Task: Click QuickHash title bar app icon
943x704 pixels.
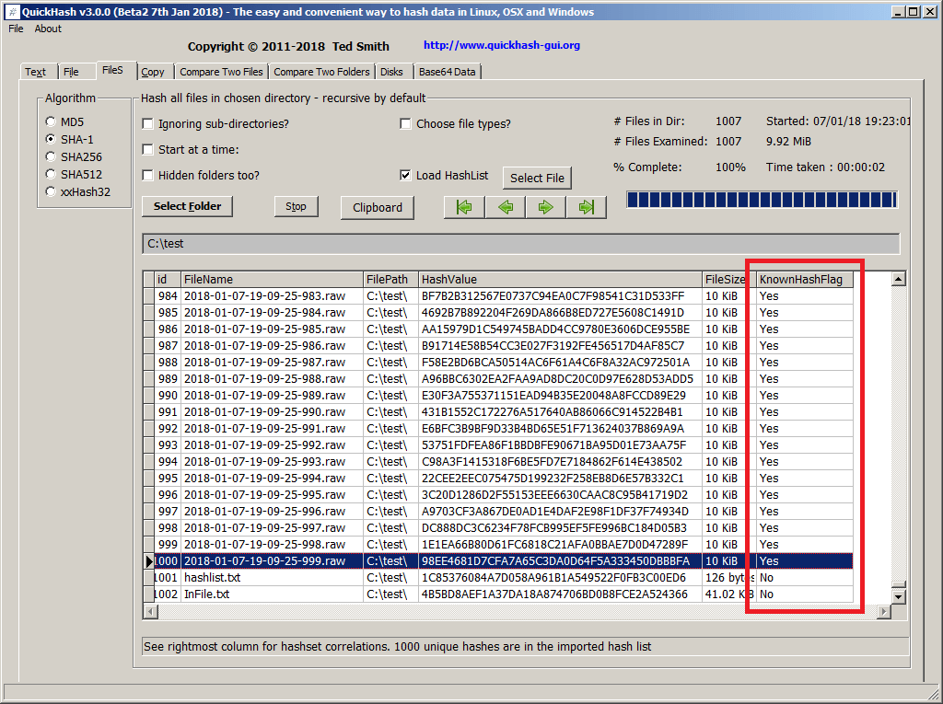Action: [12, 12]
